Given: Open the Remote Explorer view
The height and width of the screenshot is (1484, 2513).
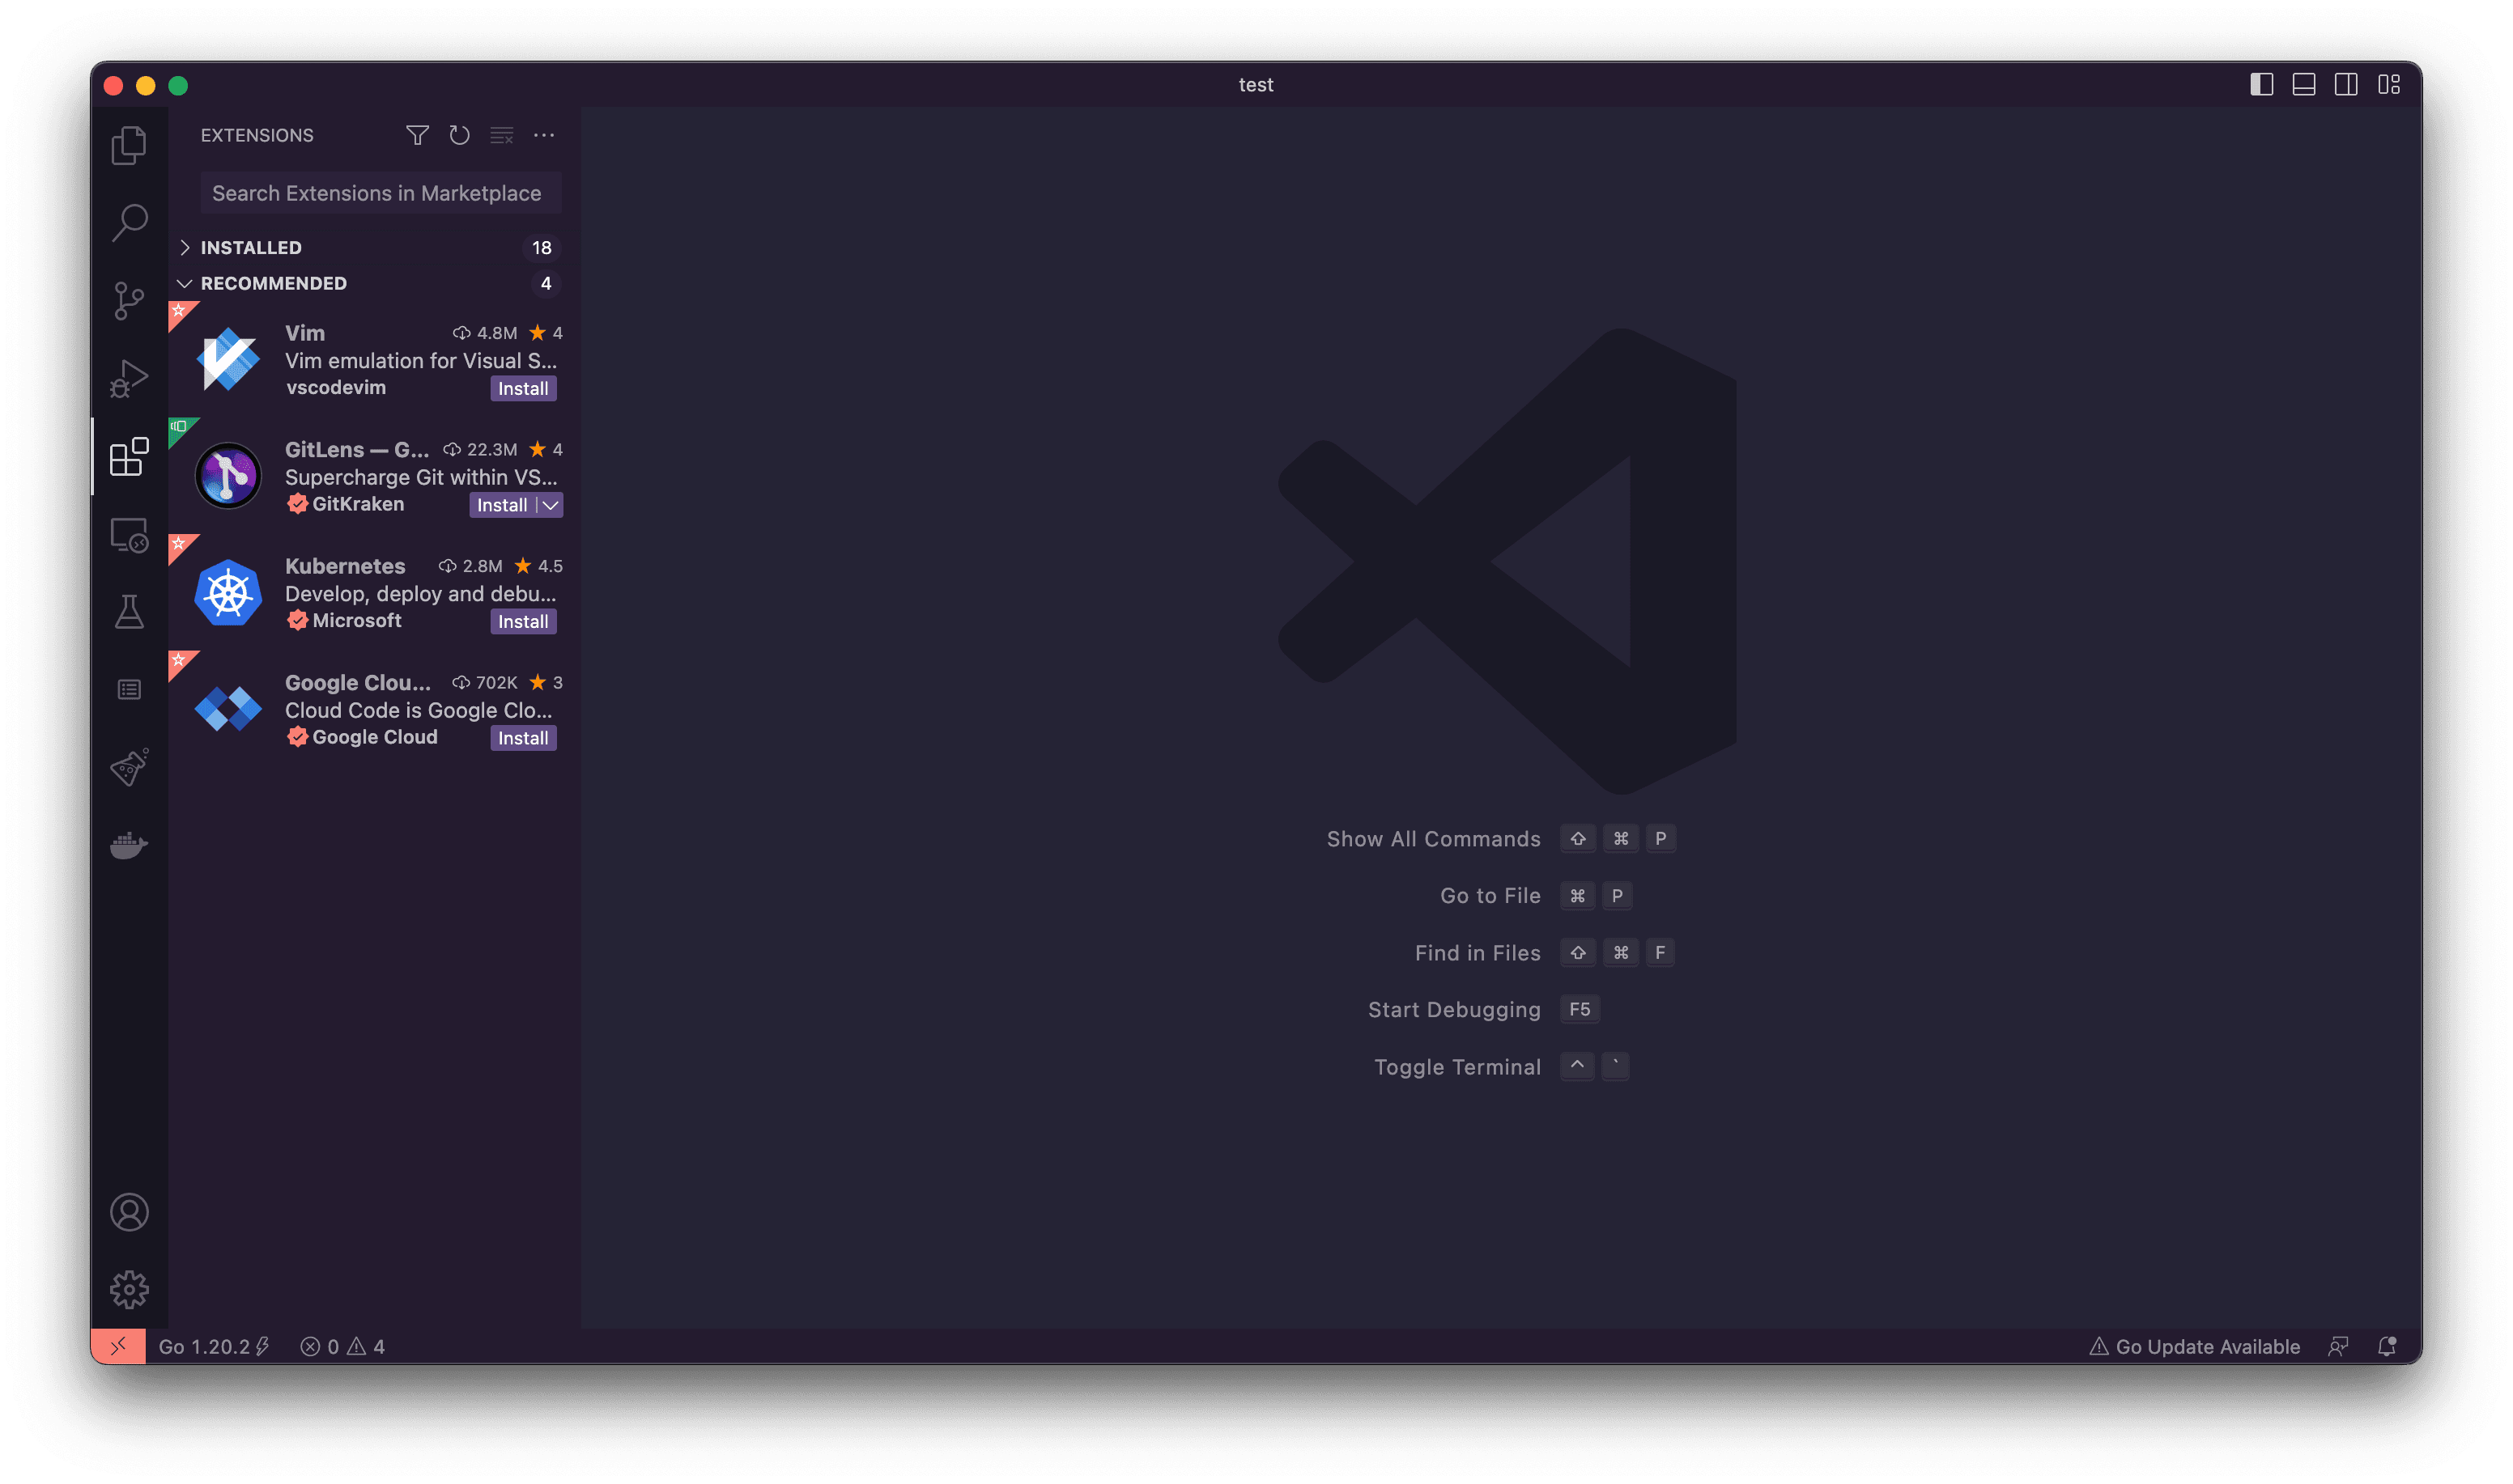Looking at the screenshot, I should 129,535.
